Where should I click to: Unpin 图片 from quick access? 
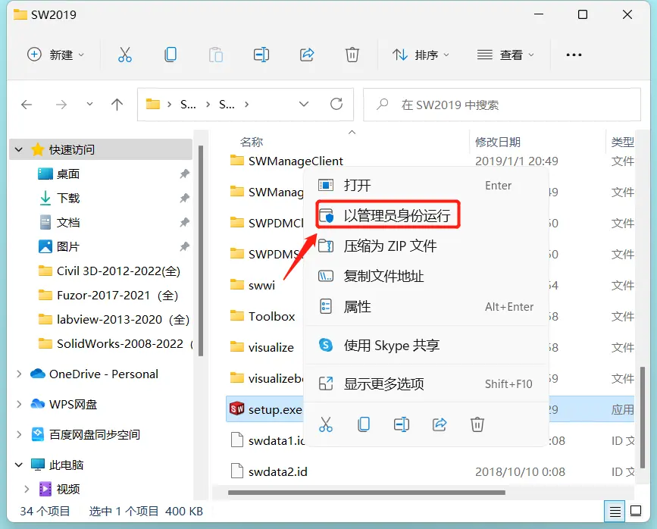tap(184, 246)
